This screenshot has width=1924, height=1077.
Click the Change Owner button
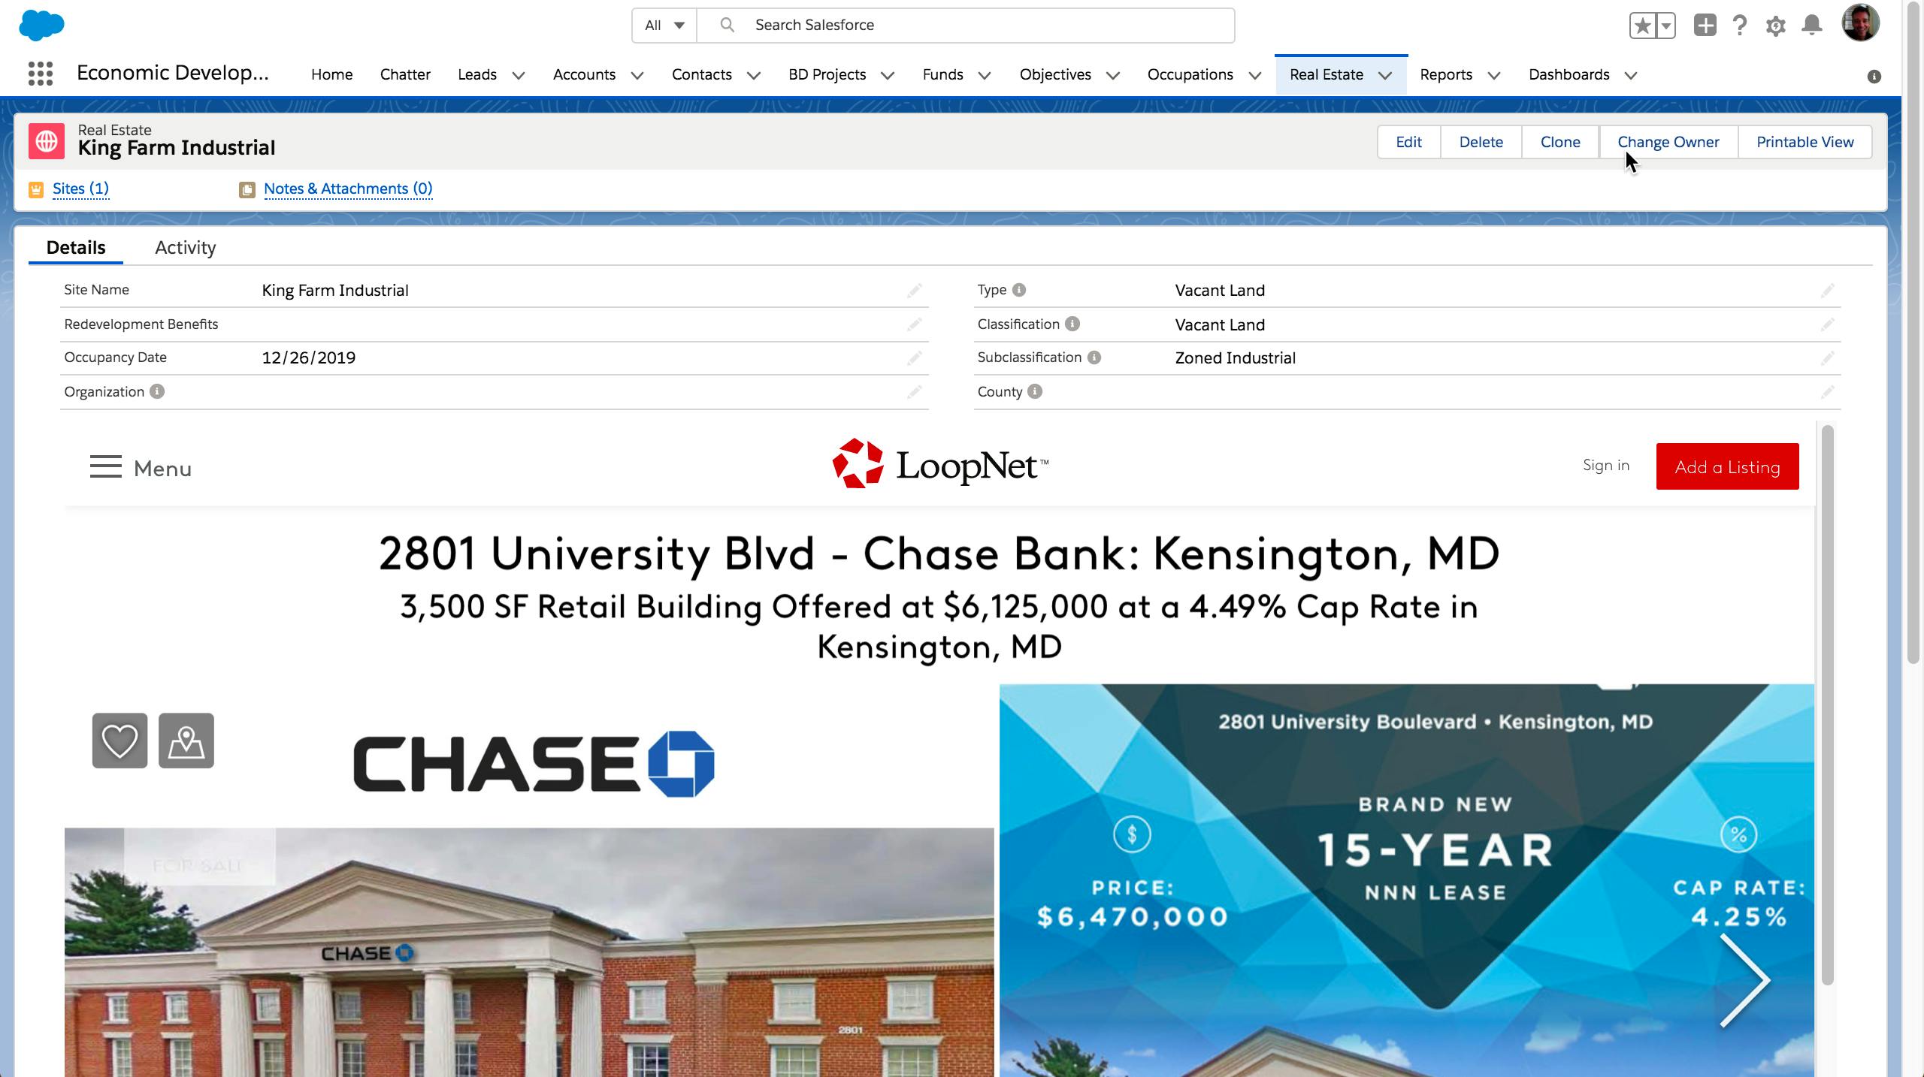pos(1668,142)
